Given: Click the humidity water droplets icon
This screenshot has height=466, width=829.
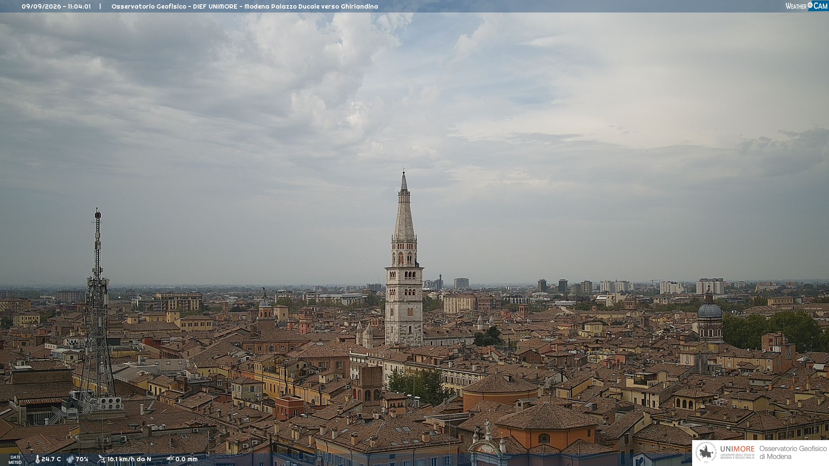Looking at the screenshot, I should 70,459.
